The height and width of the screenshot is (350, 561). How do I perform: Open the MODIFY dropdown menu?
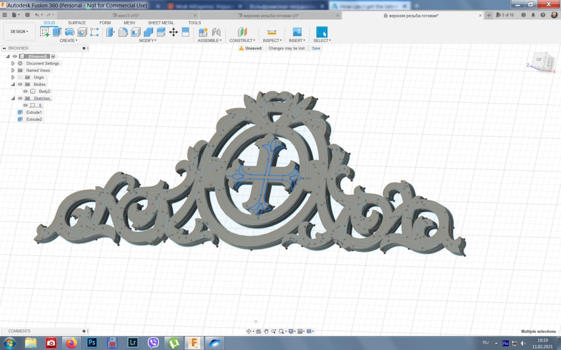point(148,41)
